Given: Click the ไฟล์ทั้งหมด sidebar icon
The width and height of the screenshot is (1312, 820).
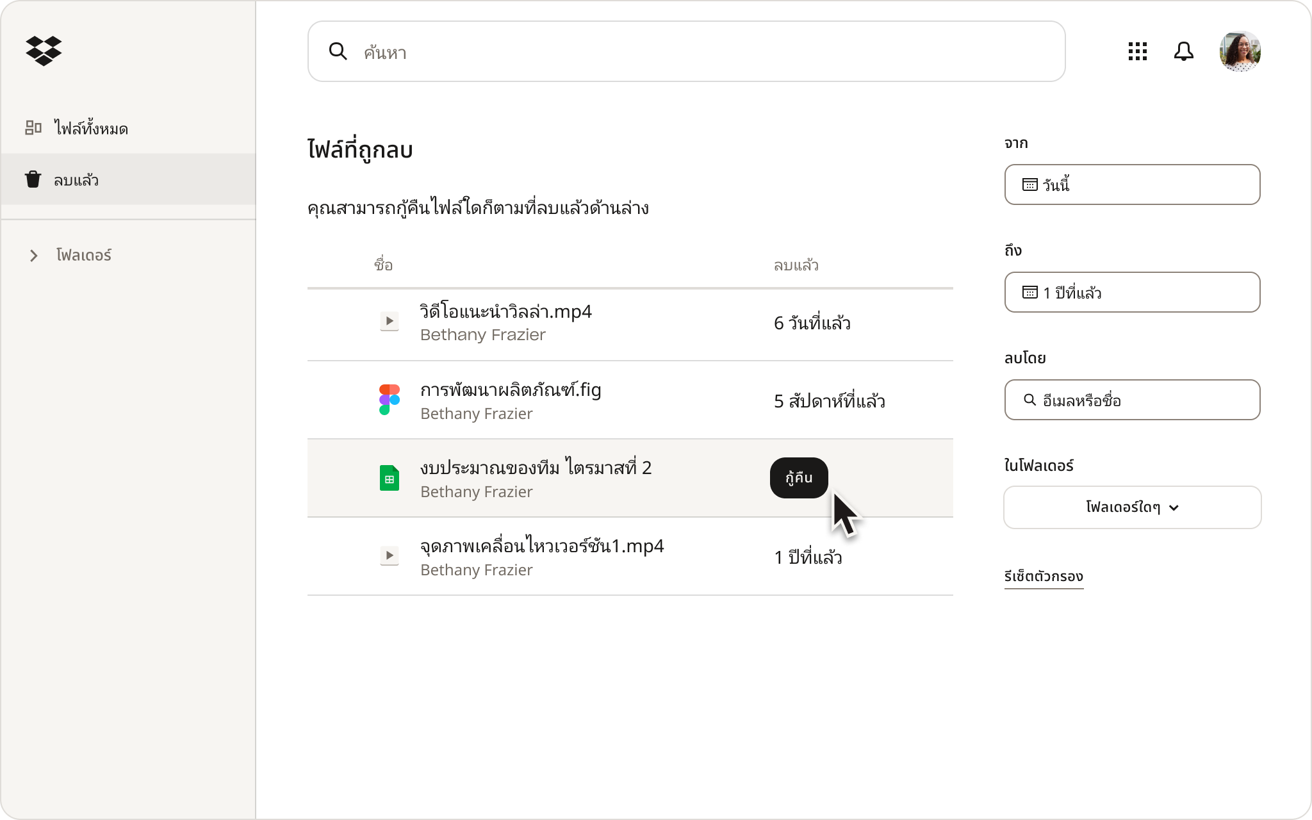Looking at the screenshot, I should pos(33,127).
